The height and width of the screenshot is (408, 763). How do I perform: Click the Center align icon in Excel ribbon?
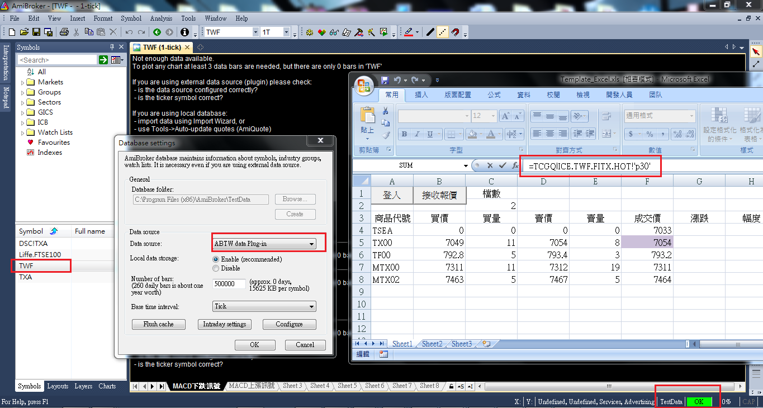550,134
